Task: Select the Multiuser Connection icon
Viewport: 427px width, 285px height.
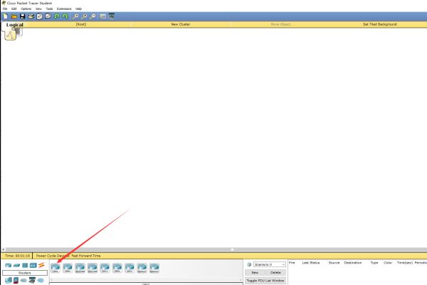Action: click(41, 280)
